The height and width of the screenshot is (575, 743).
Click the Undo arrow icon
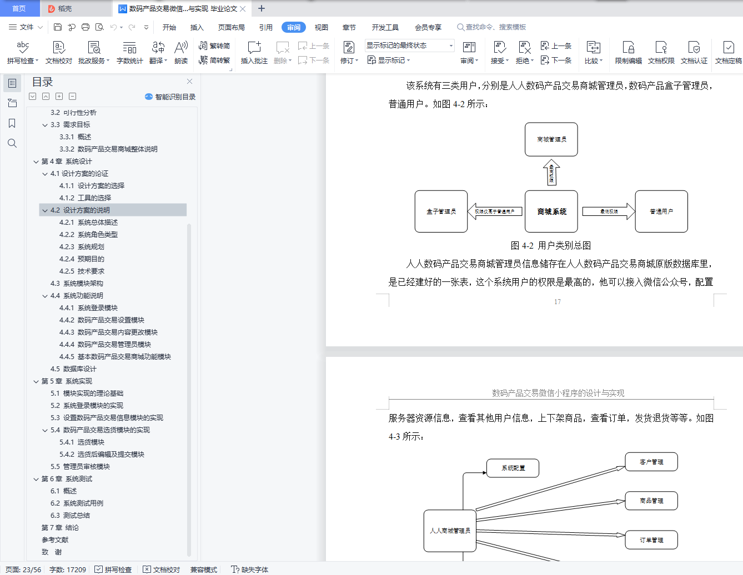tap(113, 27)
